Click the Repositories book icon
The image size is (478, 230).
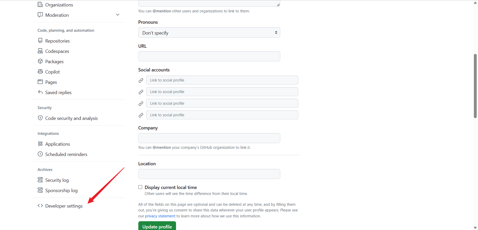click(40, 41)
